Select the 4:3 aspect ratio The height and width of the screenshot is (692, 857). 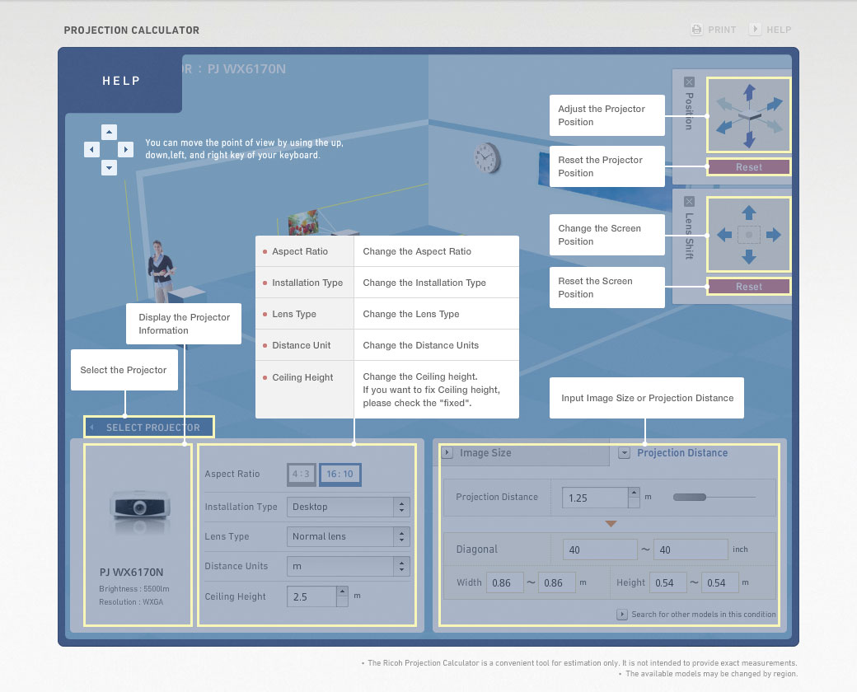(302, 475)
